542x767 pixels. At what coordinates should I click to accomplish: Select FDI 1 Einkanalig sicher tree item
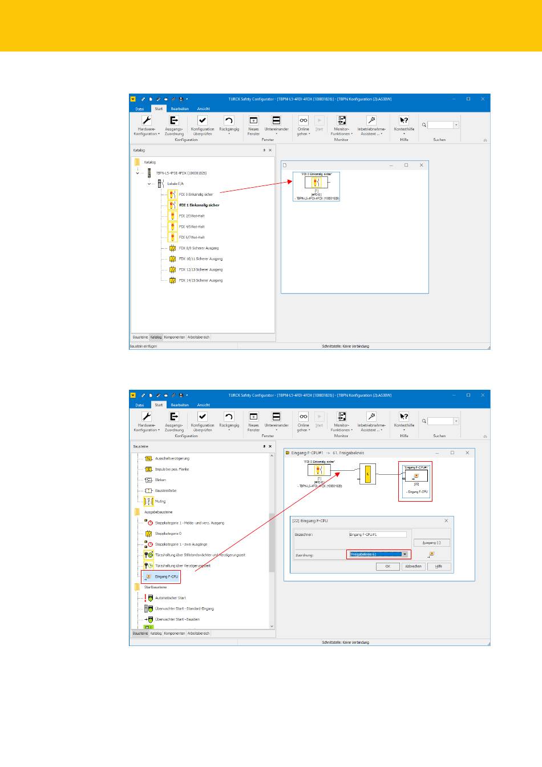pyautogui.click(x=199, y=205)
